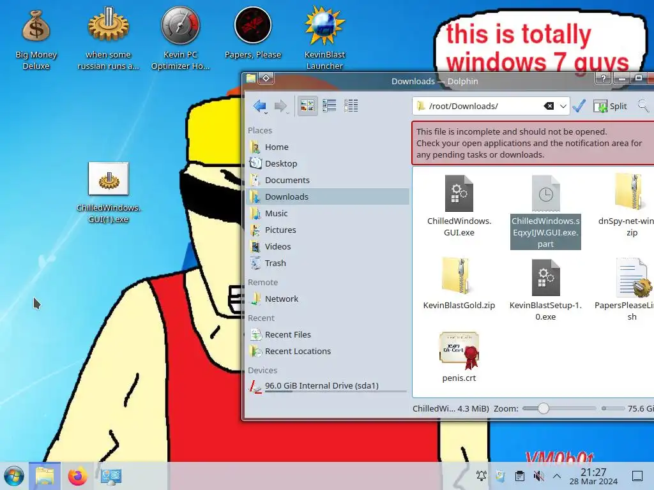Open the monitor app in taskbar

point(111,476)
